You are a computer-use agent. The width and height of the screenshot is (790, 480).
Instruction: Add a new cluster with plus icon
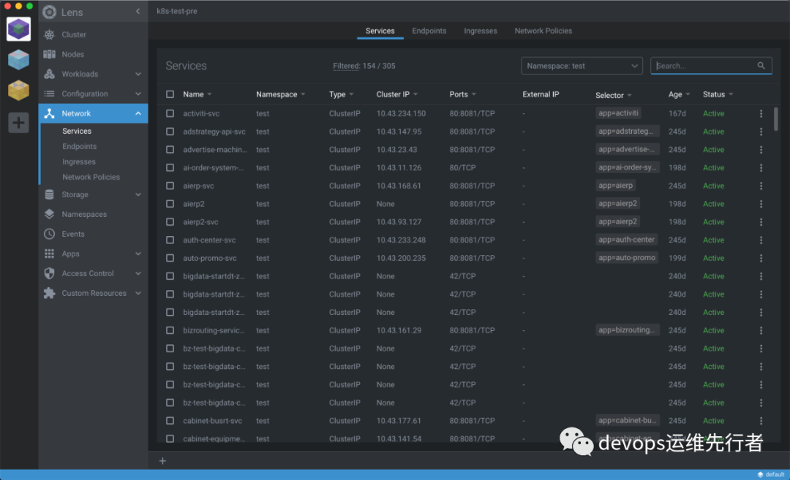(19, 122)
